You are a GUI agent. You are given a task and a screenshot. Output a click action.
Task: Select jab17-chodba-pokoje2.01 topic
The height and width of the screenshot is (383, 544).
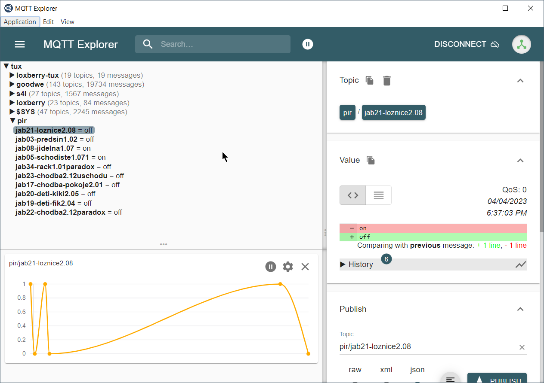click(67, 185)
